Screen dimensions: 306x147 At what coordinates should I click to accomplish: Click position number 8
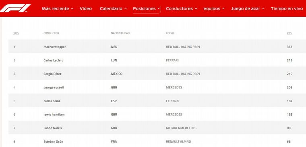click(x=14, y=142)
